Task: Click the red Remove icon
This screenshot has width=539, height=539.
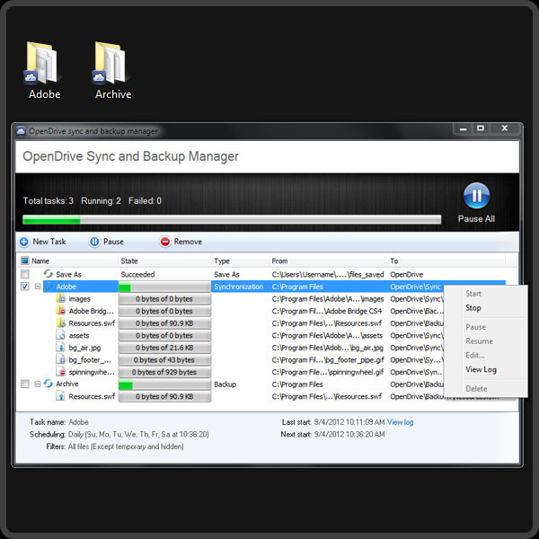Action: pyautogui.click(x=165, y=242)
